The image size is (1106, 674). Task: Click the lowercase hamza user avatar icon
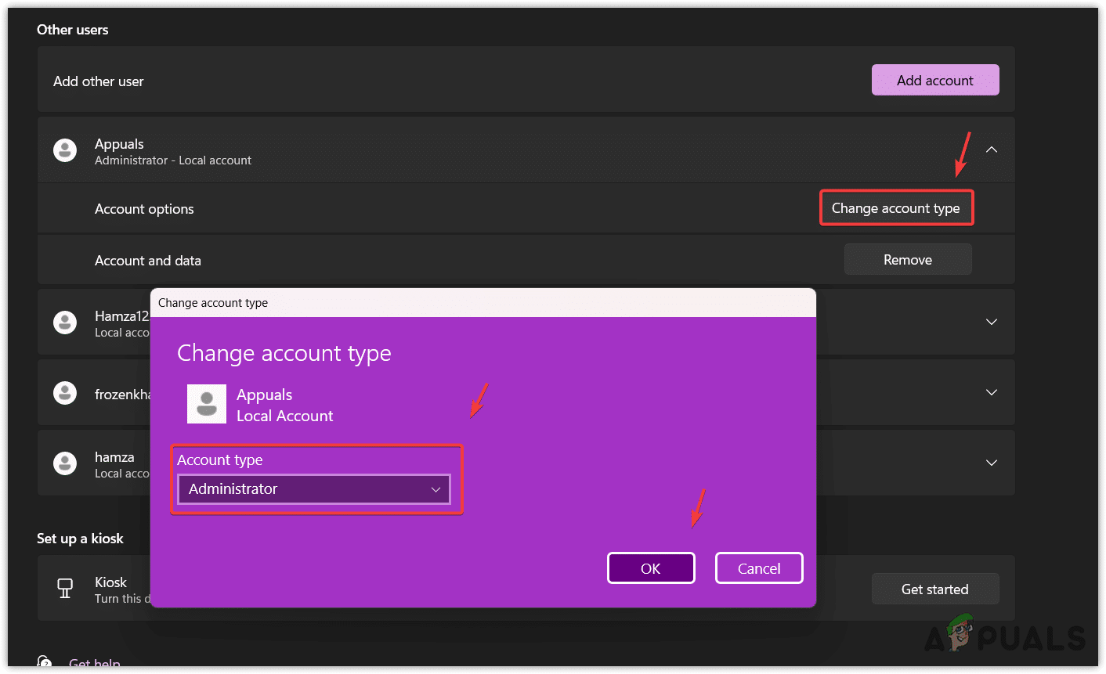65,463
